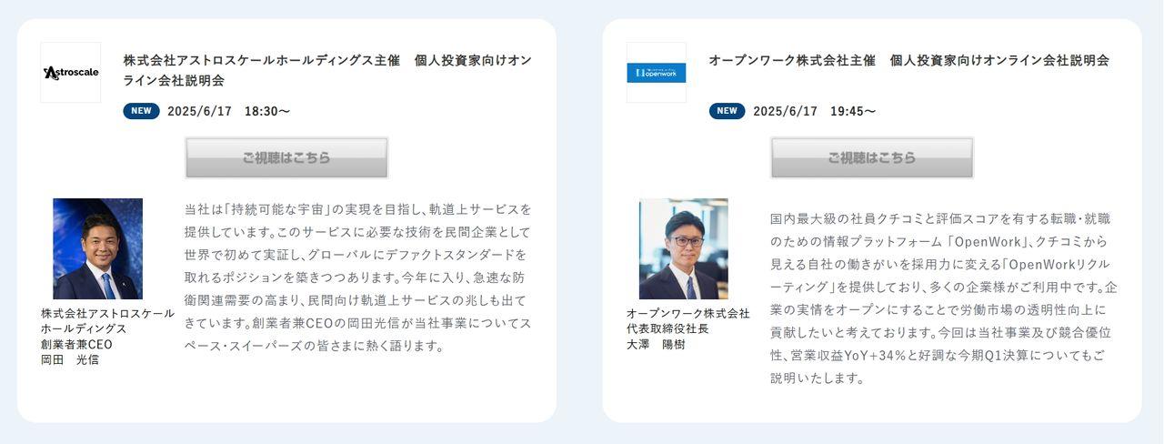Click the NEW badge beside 19:45 date
Screen dimensions: 1164x444
click(x=727, y=111)
